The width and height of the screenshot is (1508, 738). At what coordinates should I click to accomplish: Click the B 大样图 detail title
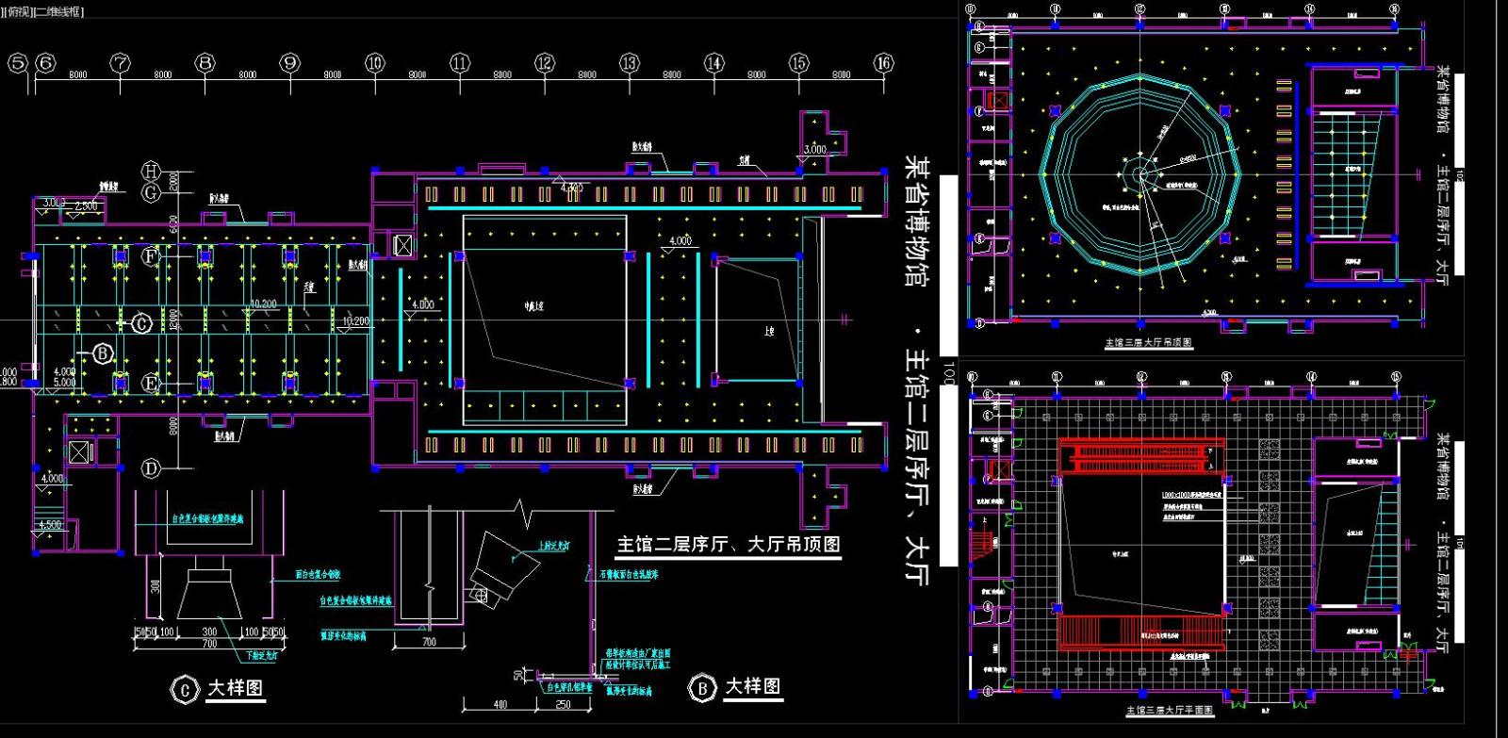[735, 687]
